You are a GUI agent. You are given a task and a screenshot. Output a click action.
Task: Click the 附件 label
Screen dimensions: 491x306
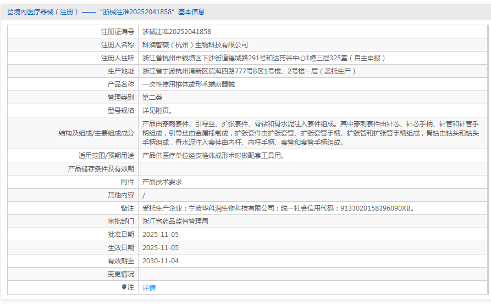[x=128, y=182]
